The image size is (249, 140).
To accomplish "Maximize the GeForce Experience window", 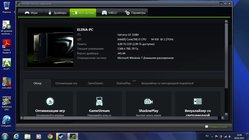I will pos(225,3).
